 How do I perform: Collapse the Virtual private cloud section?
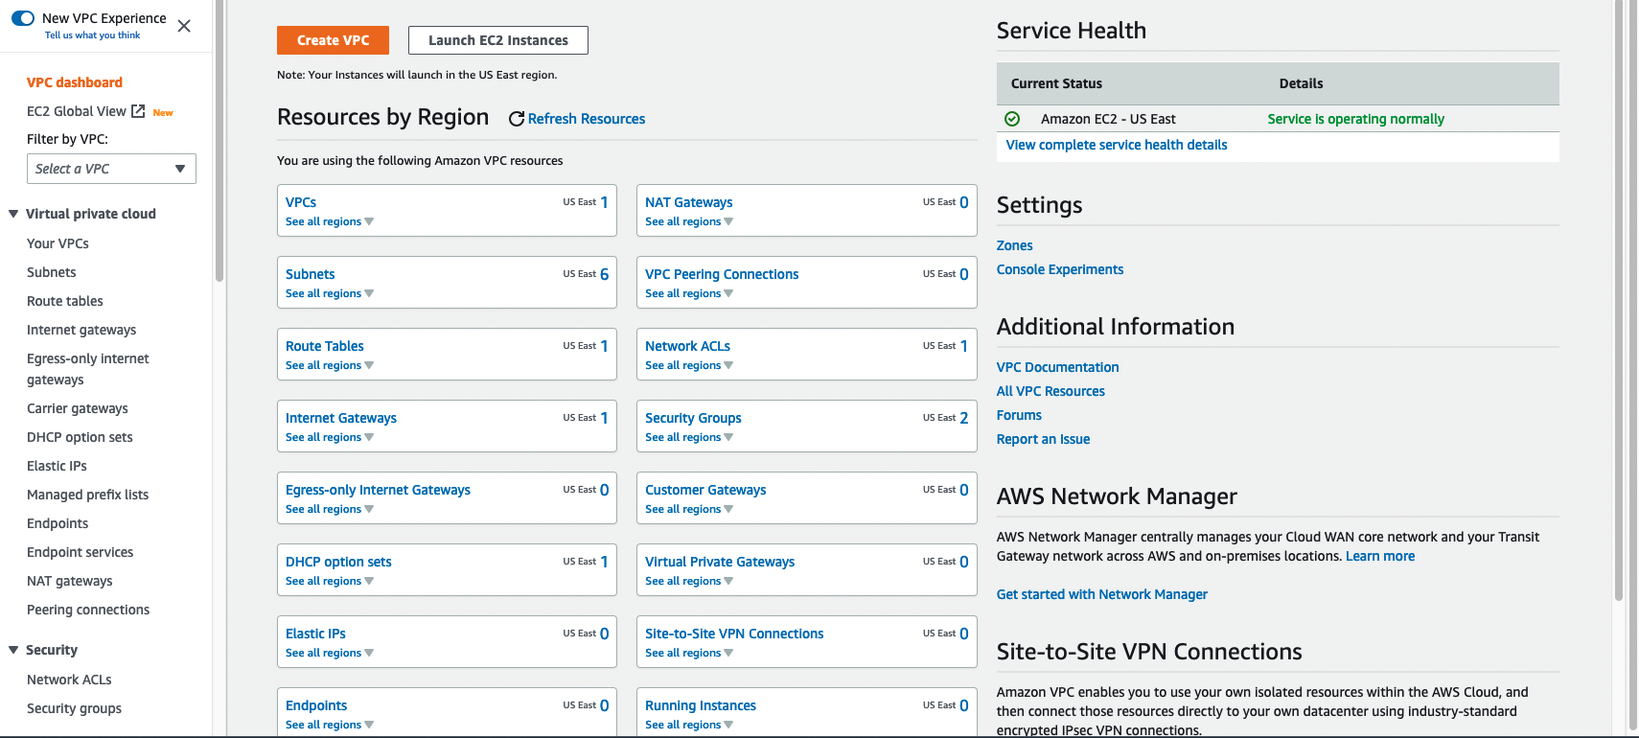pos(13,214)
